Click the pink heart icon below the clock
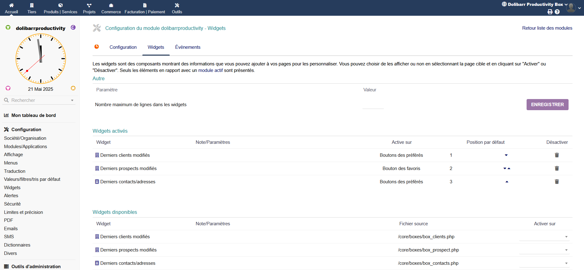Image resolution: width=584 pixels, height=270 pixels. (x=8, y=88)
